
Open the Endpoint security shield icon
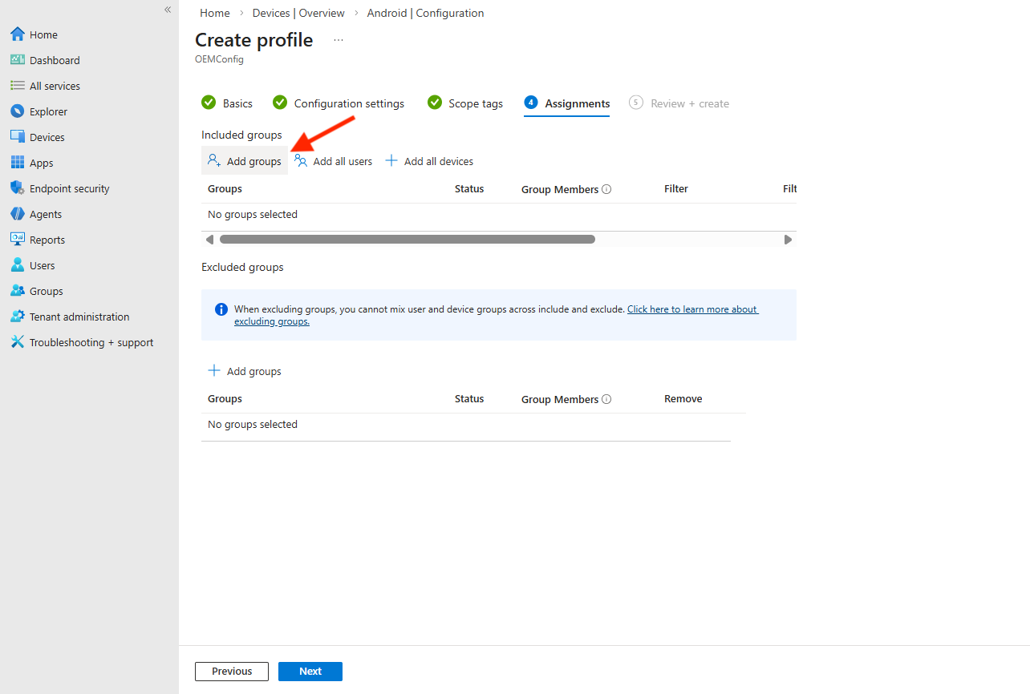tap(17, 188)
